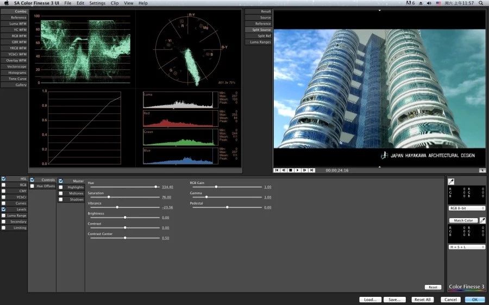Toggle the Midtones checkbox
Viewport: 489px width, 305px height.
coord(61,193)
